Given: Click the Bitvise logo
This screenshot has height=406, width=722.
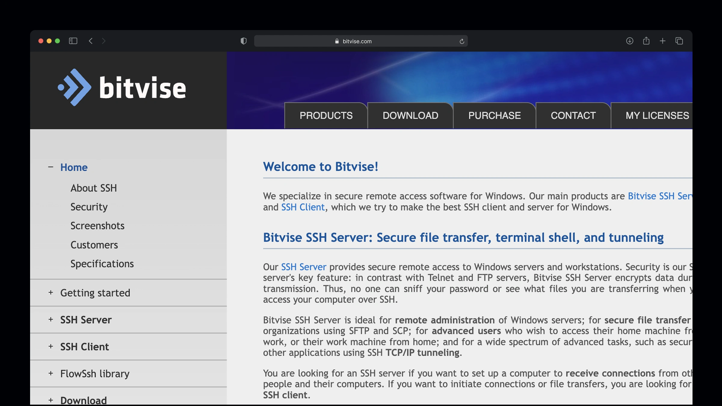Looking at the screenshot, I should click(122, 87).
